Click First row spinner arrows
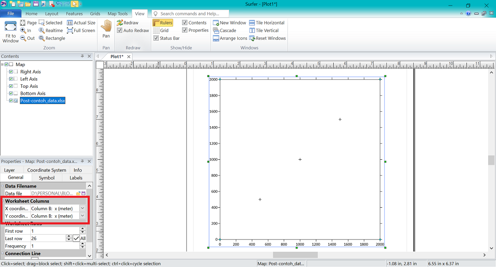This screenshot has width=496, height=267. 82,231
